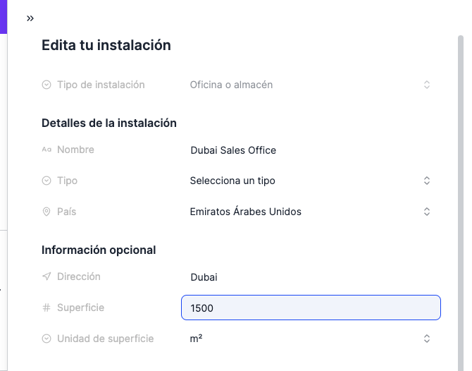
Task: Click the Unidad de superficie circle icon
Action: 46,339
